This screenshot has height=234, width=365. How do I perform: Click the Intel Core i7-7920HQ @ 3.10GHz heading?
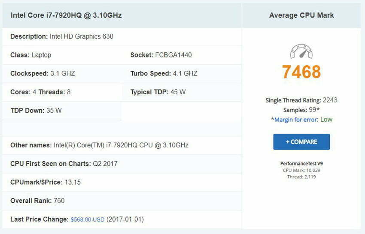coord(66,15)
